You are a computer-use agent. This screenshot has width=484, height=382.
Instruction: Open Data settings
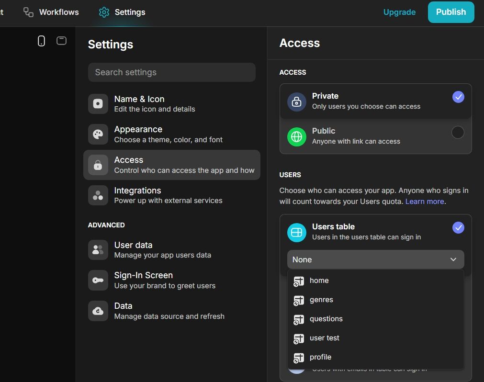171,311
